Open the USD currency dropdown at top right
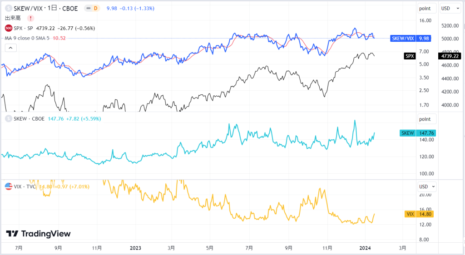 (450, 8)
